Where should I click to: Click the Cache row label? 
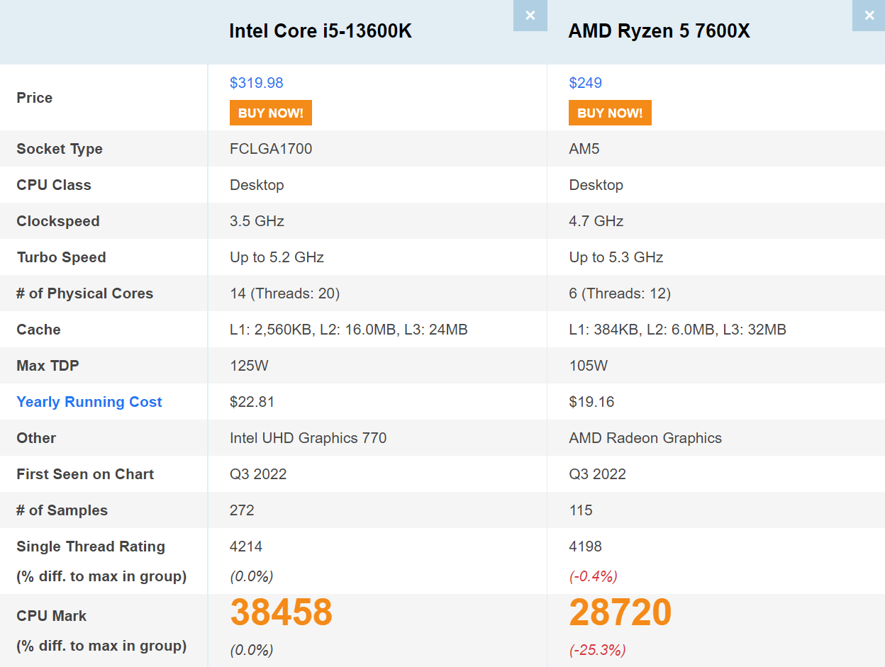point(38,330)
